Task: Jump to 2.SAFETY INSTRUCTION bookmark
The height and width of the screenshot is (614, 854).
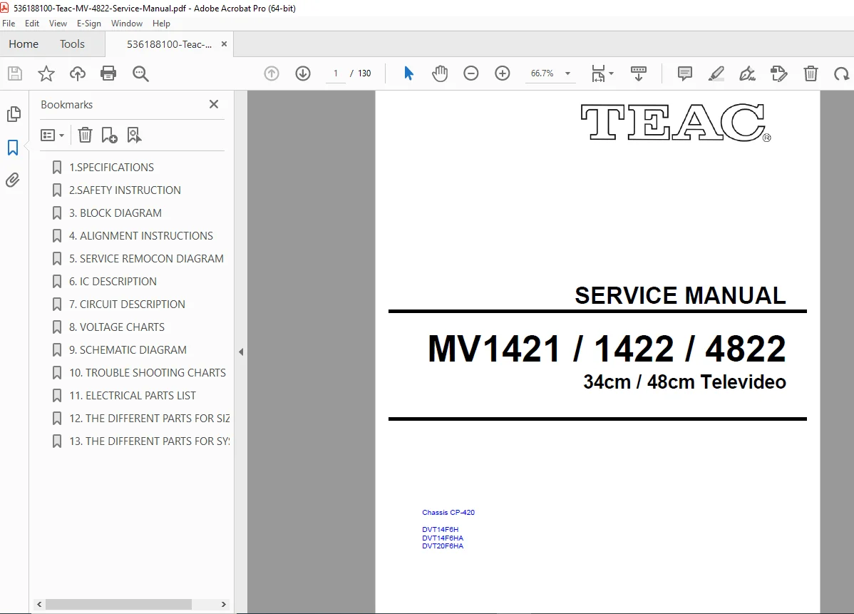Action: point(125,190)
